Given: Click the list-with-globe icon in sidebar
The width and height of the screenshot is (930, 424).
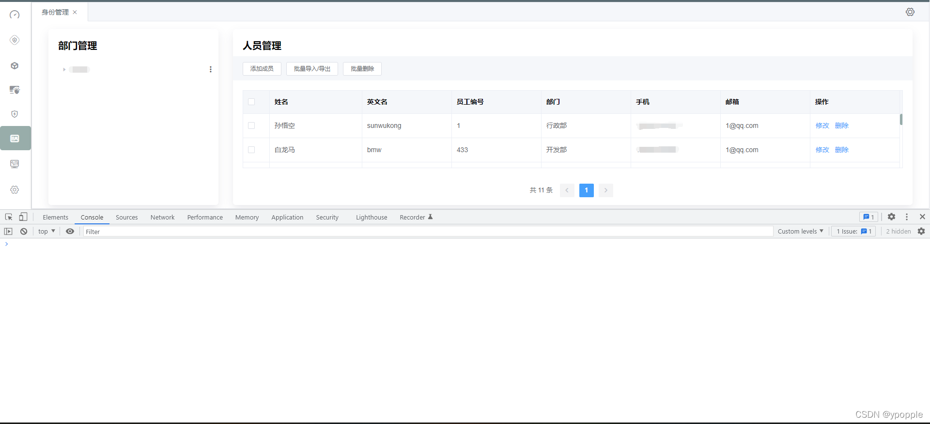Looking at the screenshot, I should point(15,90).
